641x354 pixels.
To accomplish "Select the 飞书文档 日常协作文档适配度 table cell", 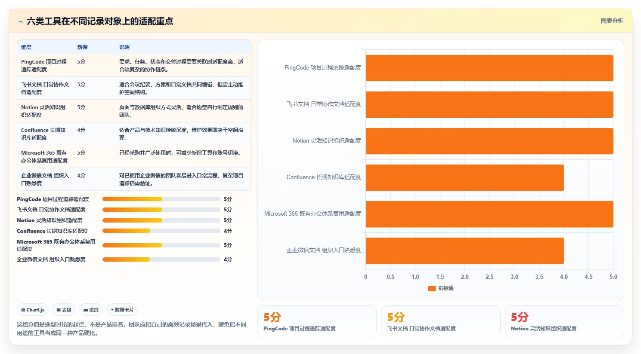I will click(45, 88).
